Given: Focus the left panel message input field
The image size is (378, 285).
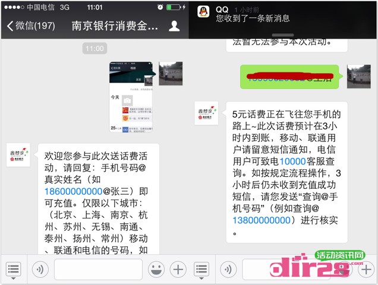Looking at the screenshot, I should point(98,270).
